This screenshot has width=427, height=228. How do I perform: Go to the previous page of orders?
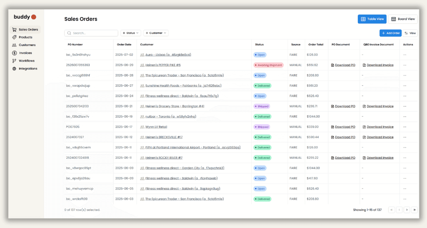point(399,210)
